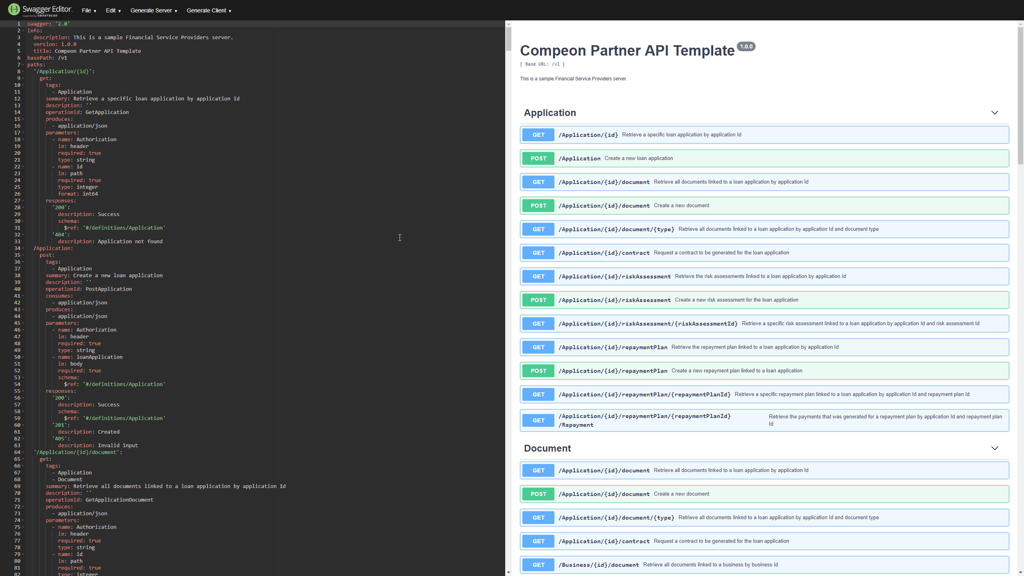Click line number 40 in gutter
Screen dimensions: 1024x576
[17, 289]
